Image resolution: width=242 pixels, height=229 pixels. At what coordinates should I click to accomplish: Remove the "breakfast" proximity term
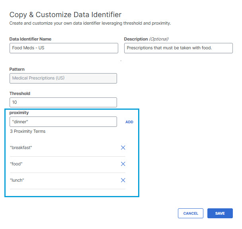pos(123,147)
